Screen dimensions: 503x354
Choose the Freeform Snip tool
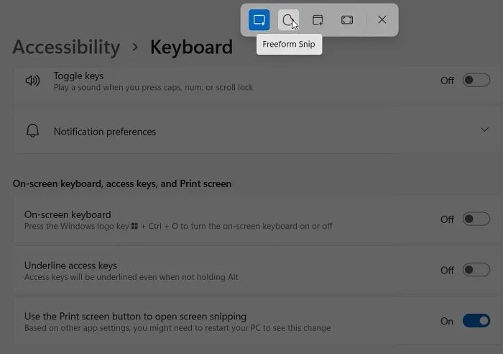(288, 20)
